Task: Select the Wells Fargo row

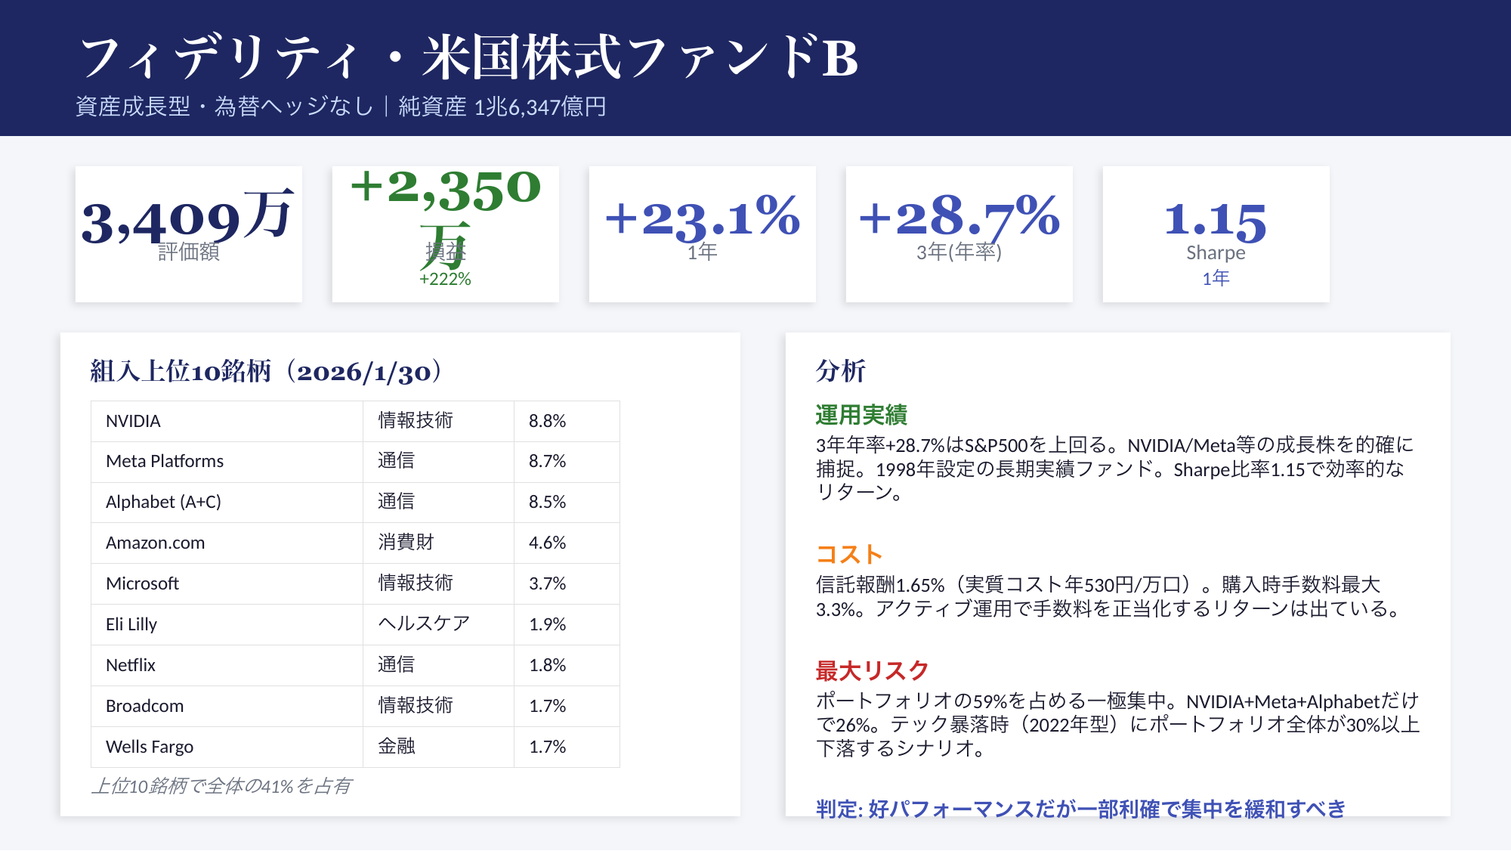Action: (355, 747)
